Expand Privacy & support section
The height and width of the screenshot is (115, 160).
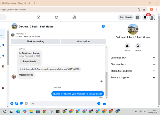(133, 78)
